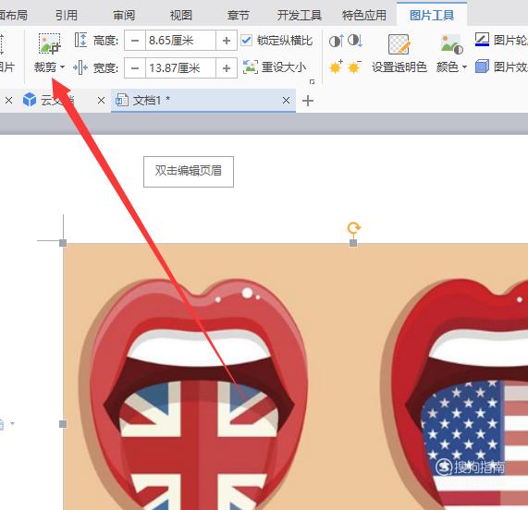The image size is (528, 510).
Task: Click the Crop (裁剪) picture icon
Action: (x=50, y=44)
